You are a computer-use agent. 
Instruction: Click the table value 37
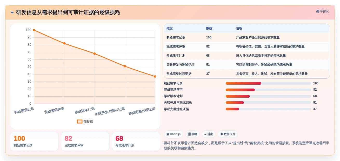click(x=208, y=74)
